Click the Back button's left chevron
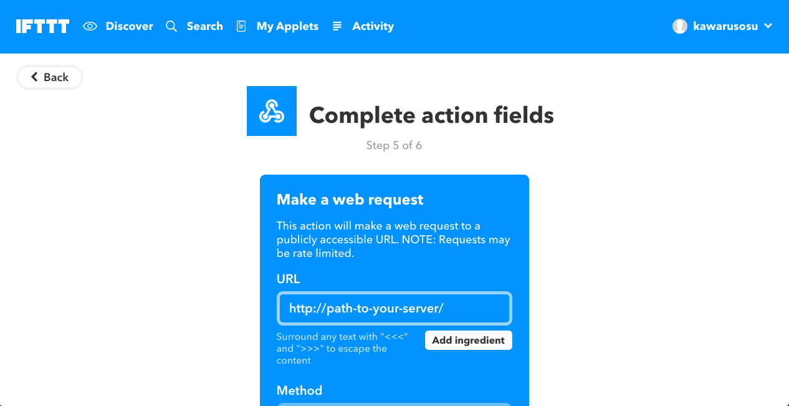The height and width of the screenshot is (406, 789). (x=35, y=77)
